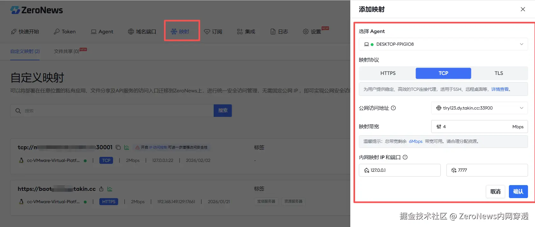Click the TCP protocol badge in first mapping
The height and width of the screenshot is (227, 535).
click(106, 160)
